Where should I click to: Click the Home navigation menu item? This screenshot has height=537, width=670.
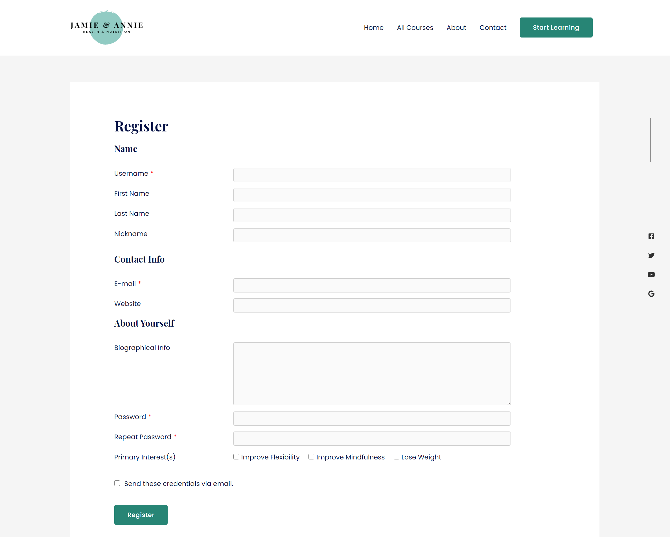(x=373, y=27)
